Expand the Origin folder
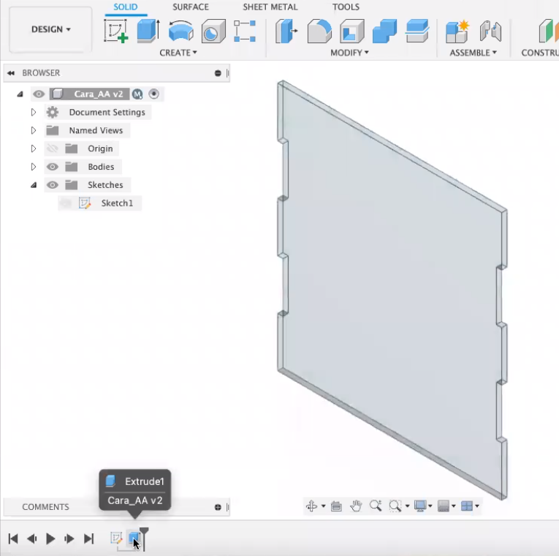559x556 pixels. pos(34,149)
